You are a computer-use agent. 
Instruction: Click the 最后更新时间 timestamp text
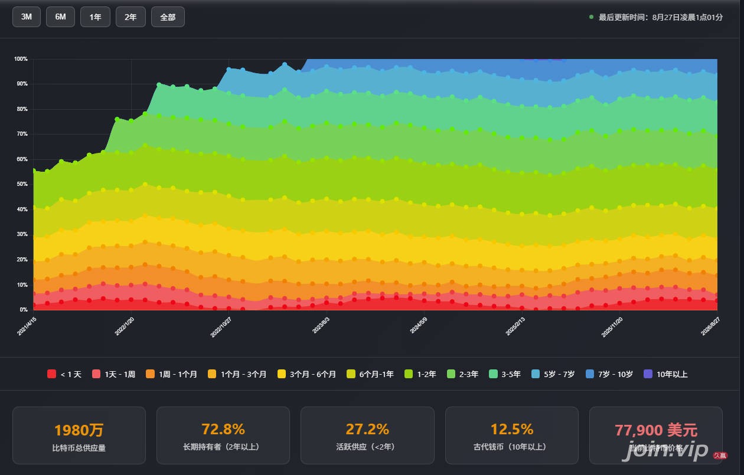click(661, 18)
